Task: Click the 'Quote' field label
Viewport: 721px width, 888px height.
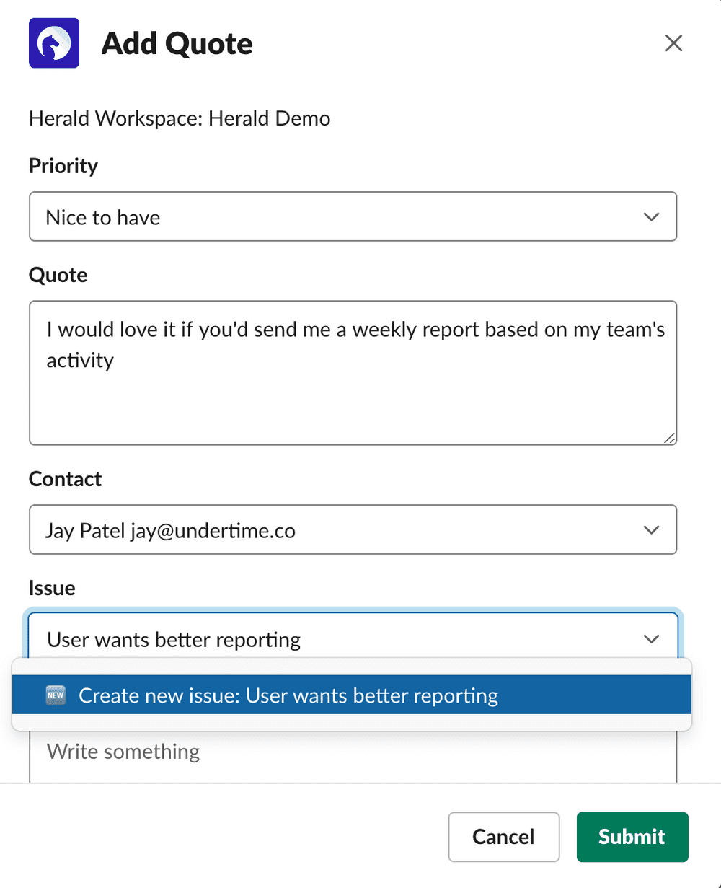Action: click(x=58, y=275)
